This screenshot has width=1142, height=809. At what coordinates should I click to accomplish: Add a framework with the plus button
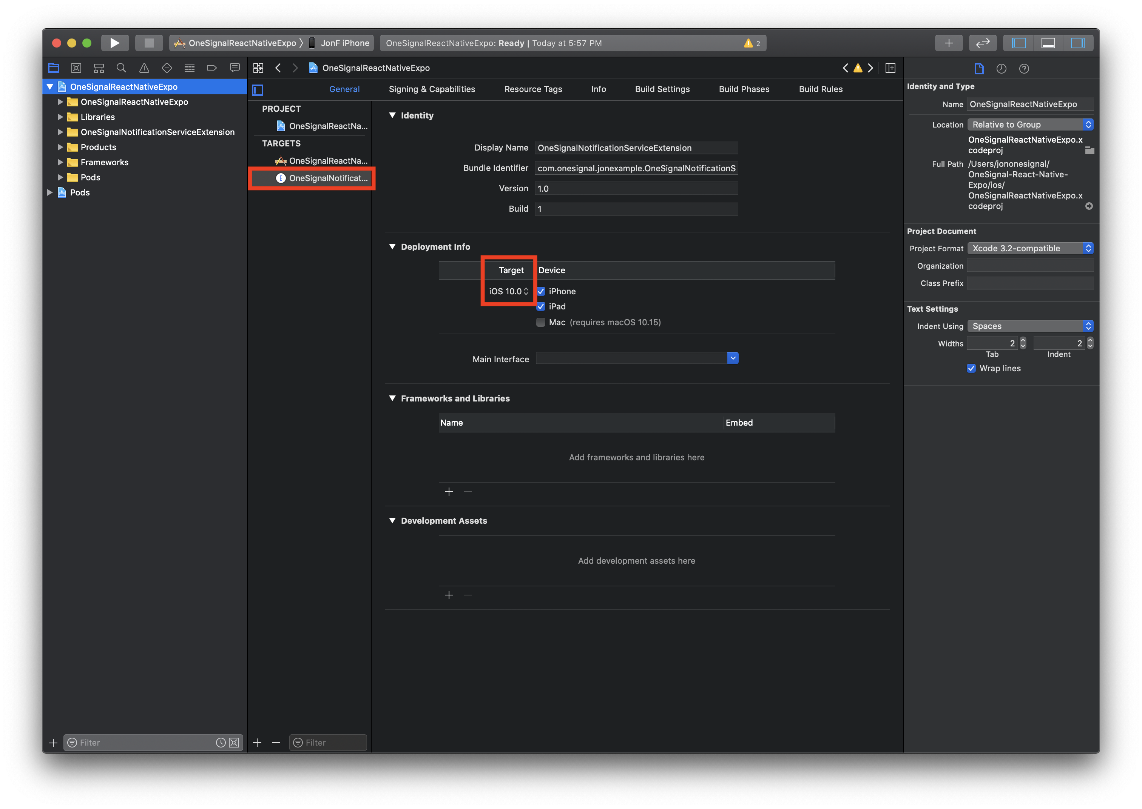pos(449,492)
